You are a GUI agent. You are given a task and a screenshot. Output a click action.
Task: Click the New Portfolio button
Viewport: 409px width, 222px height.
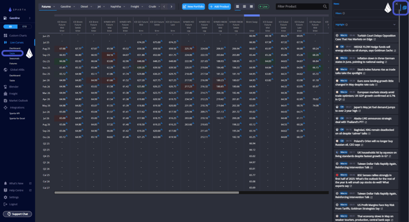194,7
